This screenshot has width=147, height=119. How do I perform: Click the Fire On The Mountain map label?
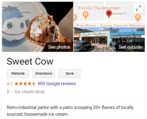coord(99,8)
